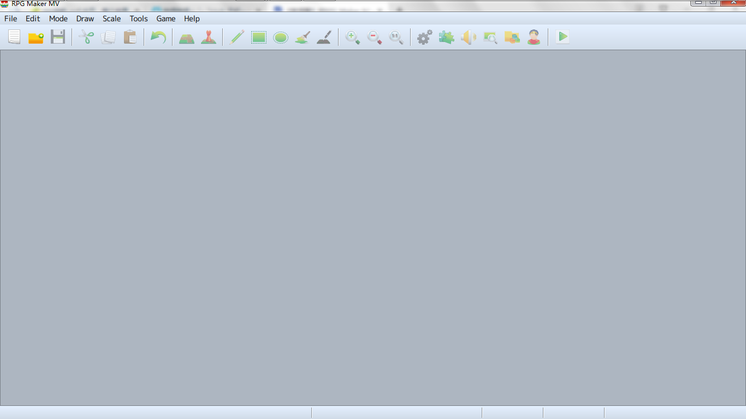Start Playtest with the green play button

[x=563, y=37]
